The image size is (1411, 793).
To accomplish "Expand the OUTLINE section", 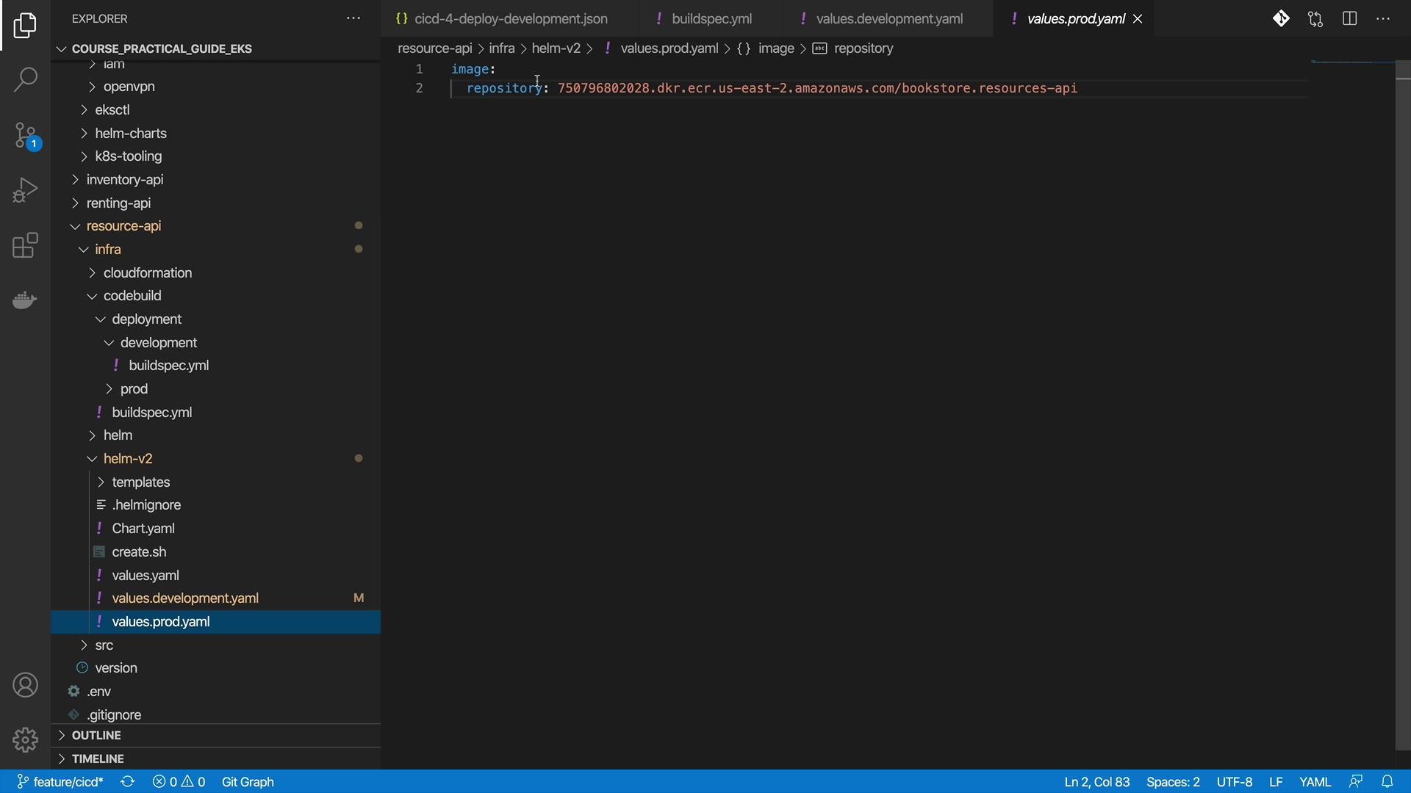I will (x=96, y=736).
